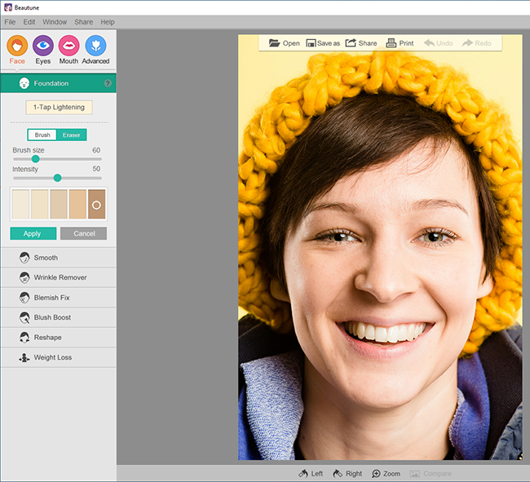Screen dimensions: 530x482
Task: Click the Open folder icon
Action: pyautogui.click(x=275, y=43)
